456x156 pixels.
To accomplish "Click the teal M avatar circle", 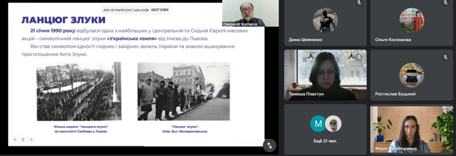I will click(x=318, y=124).
